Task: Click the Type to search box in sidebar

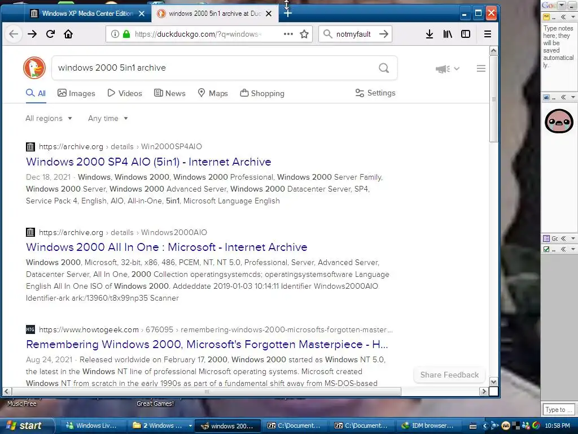Action: [x=558, y=410]
